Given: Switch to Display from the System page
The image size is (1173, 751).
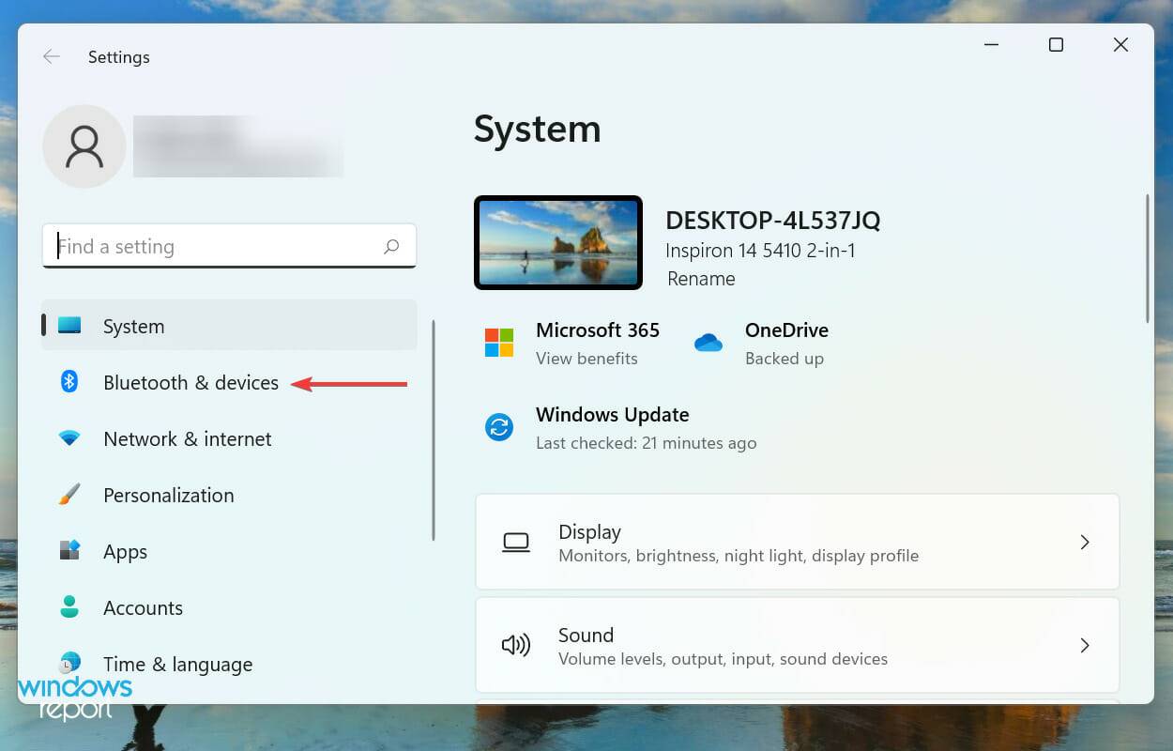Looking at the screenshot, I should coord(589,532).
